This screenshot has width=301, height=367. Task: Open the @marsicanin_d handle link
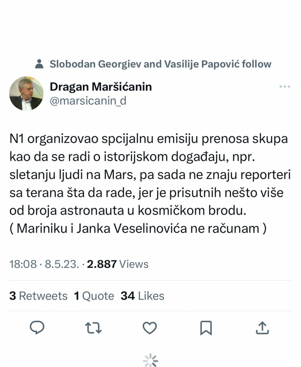click(x=88, y=101)
